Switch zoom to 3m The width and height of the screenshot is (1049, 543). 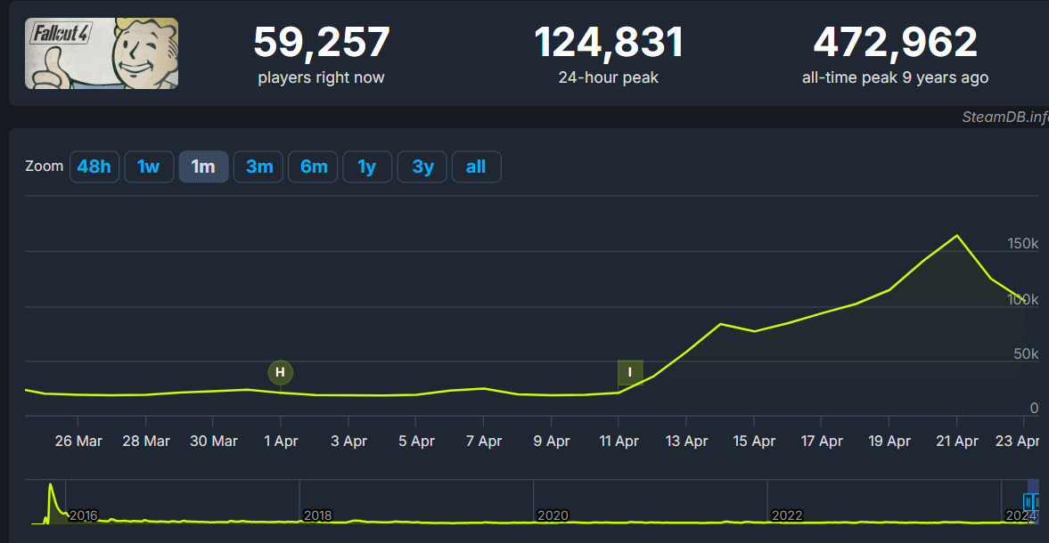pyautogui.click(x=258, y=166)
